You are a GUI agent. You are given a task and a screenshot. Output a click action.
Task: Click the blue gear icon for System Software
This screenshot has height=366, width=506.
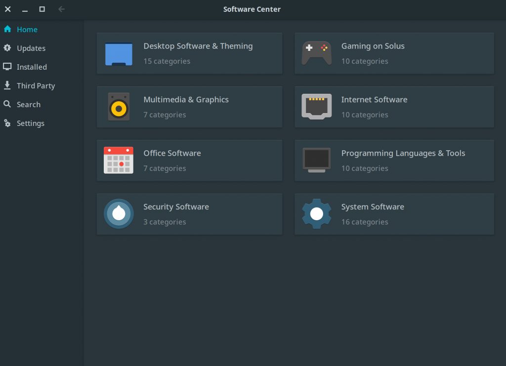point(317,214)
